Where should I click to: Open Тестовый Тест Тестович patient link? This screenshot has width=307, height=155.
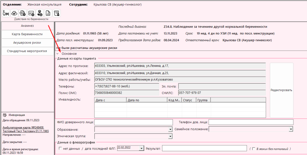26,131
